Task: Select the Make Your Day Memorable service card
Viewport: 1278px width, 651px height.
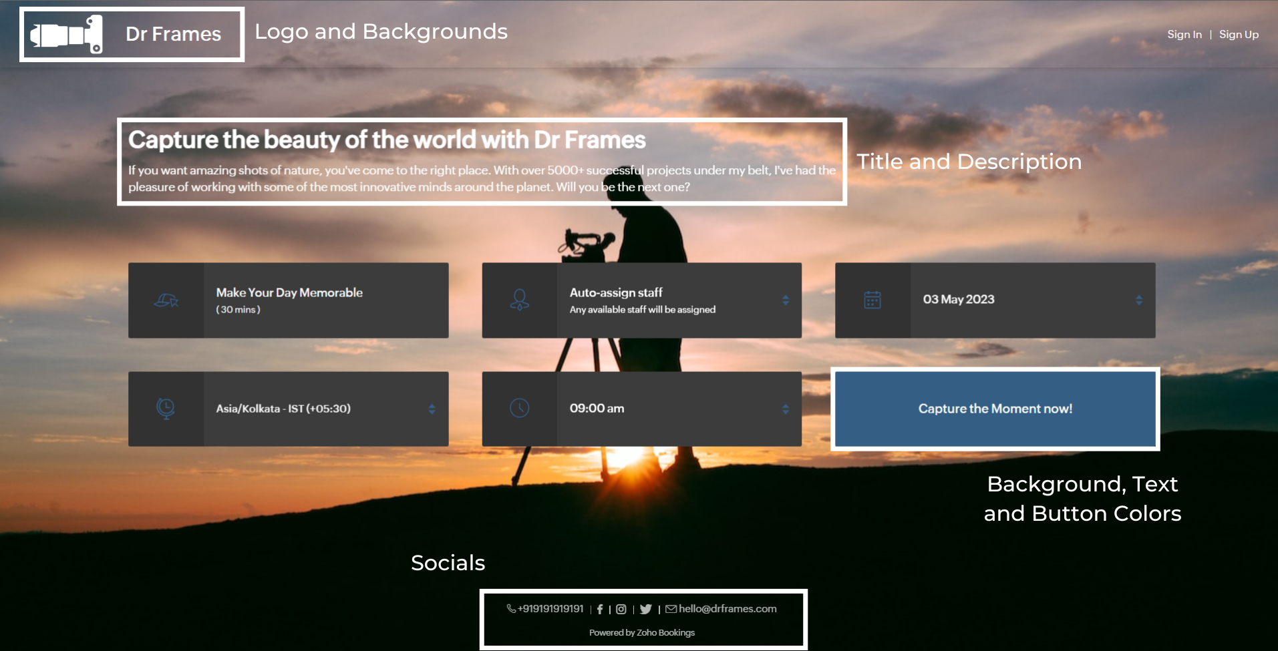Action: pyautogui.click(x=289, y=300)
